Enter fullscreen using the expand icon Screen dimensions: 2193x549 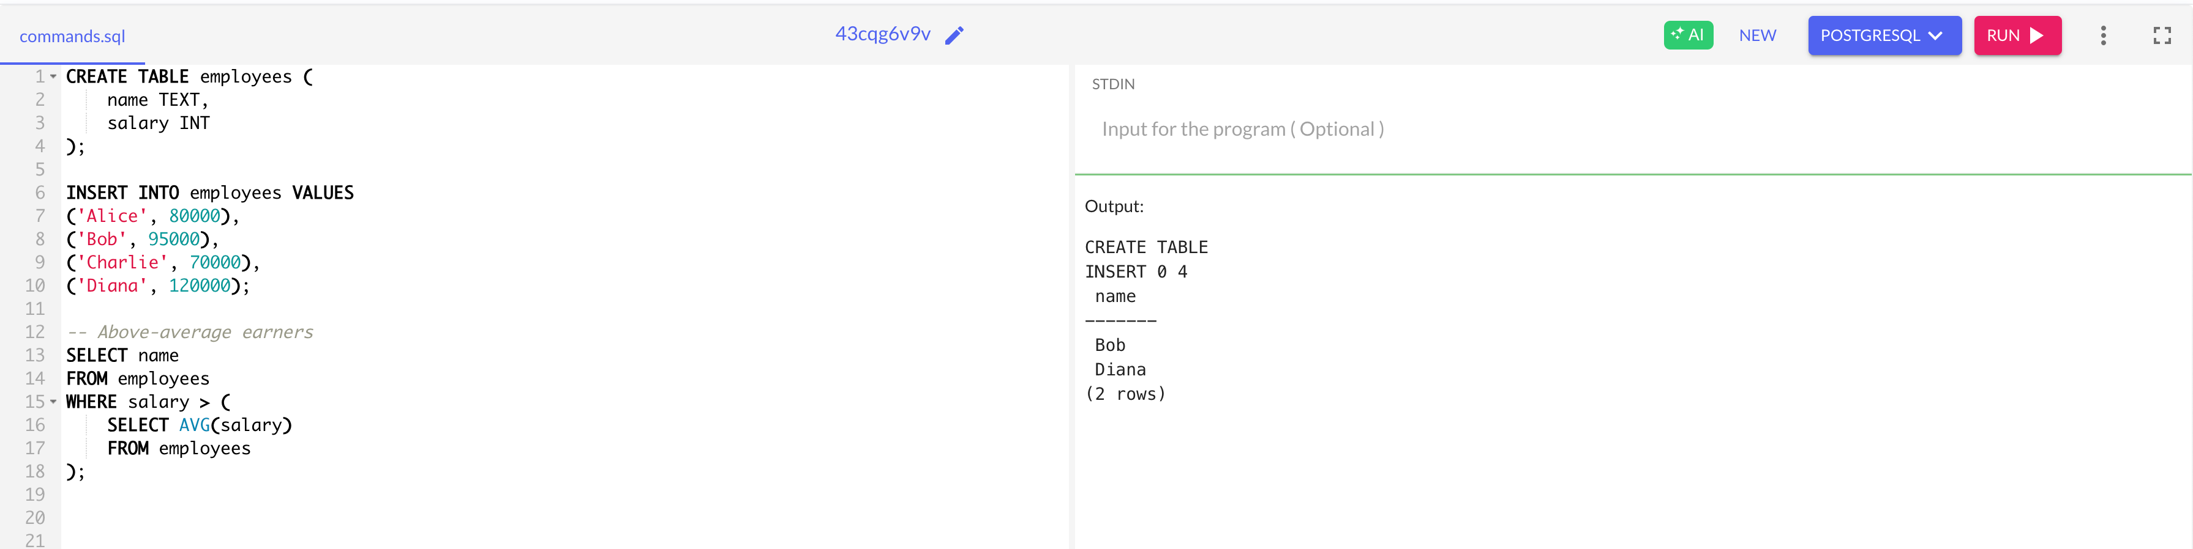(2162, 35)
